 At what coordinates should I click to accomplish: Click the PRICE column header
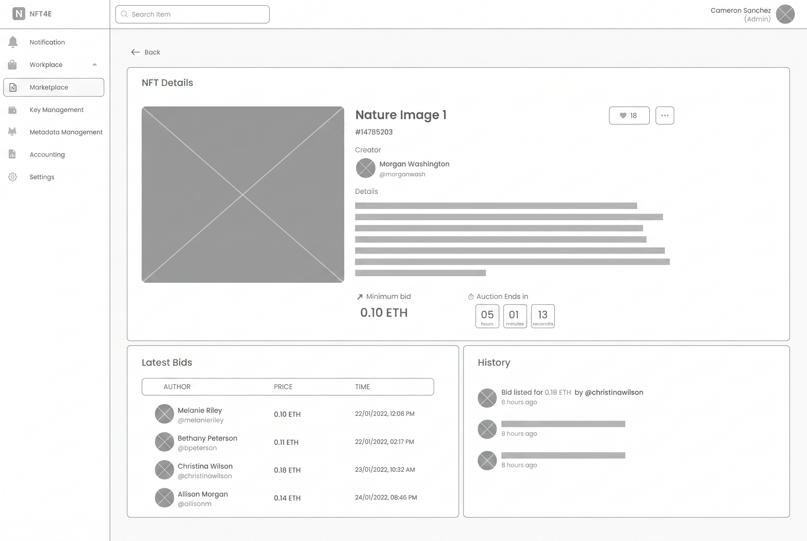pos(283,387)
